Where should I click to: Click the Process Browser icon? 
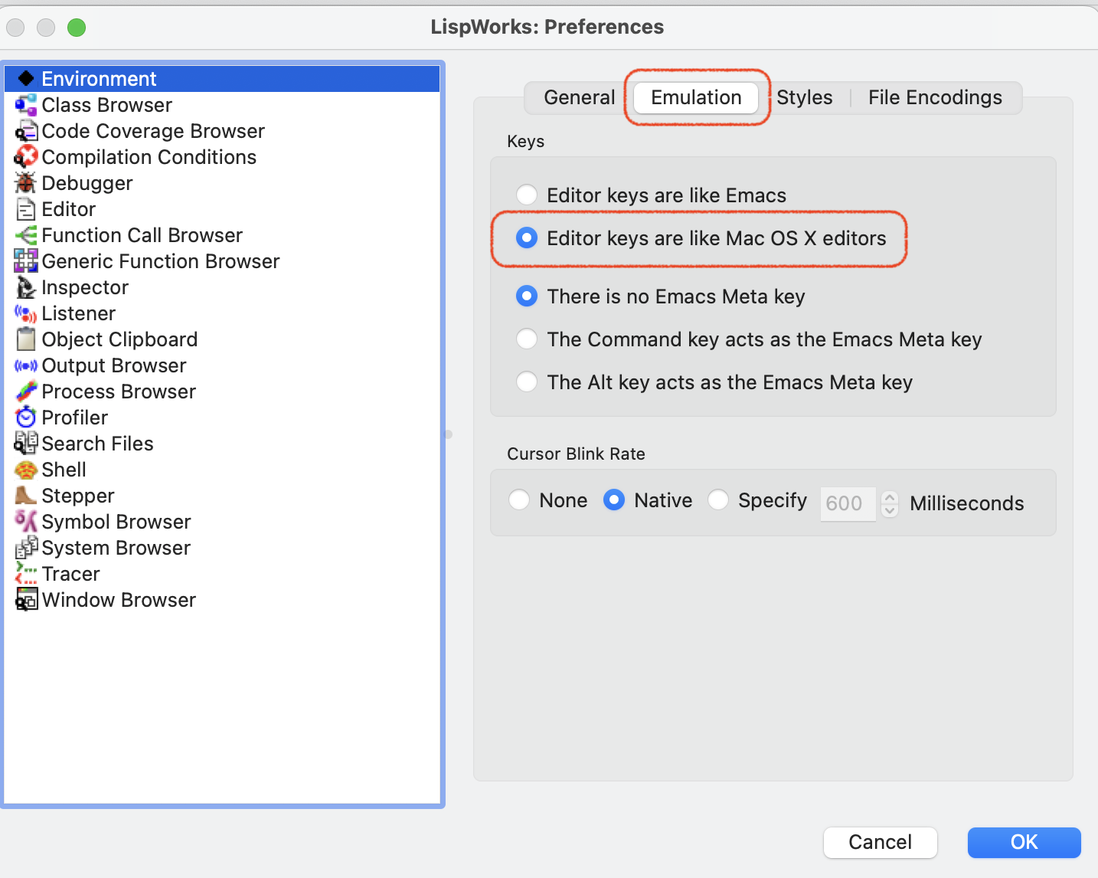click(26, 391)
